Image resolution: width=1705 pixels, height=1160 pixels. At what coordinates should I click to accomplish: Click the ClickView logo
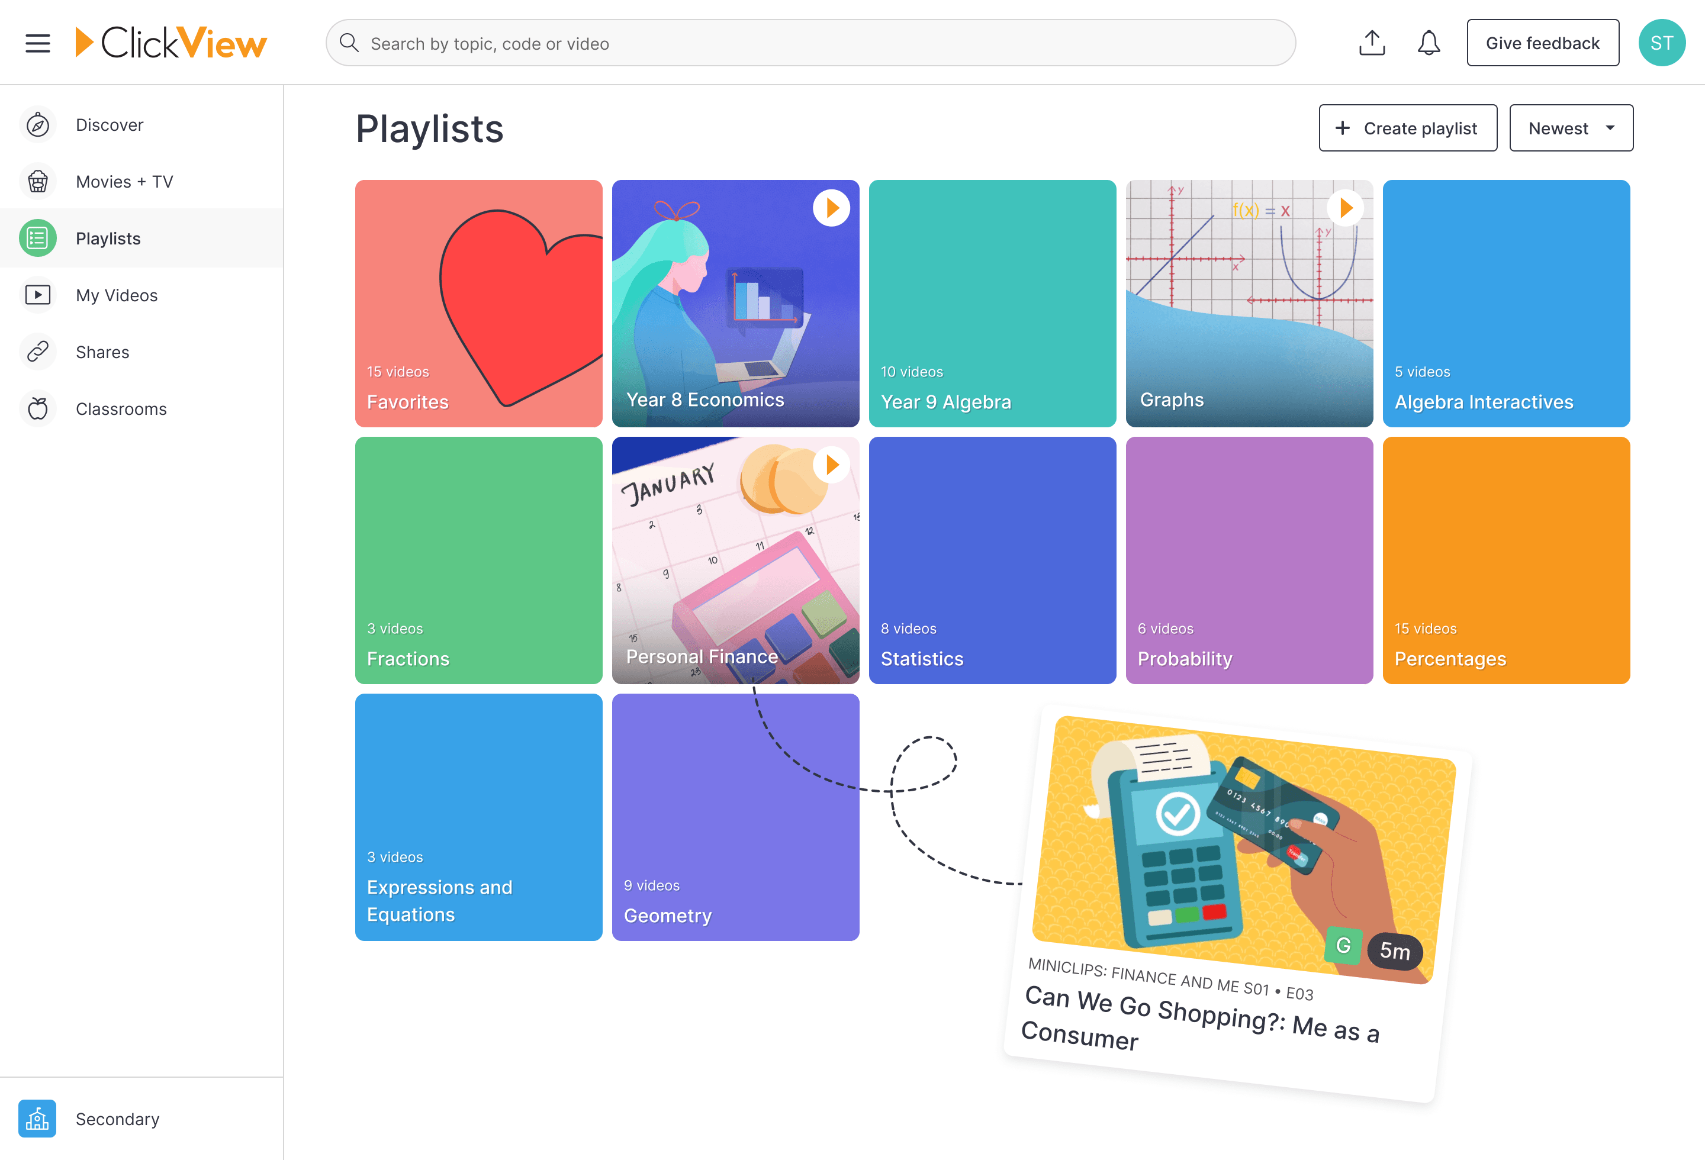coord(170,43)
